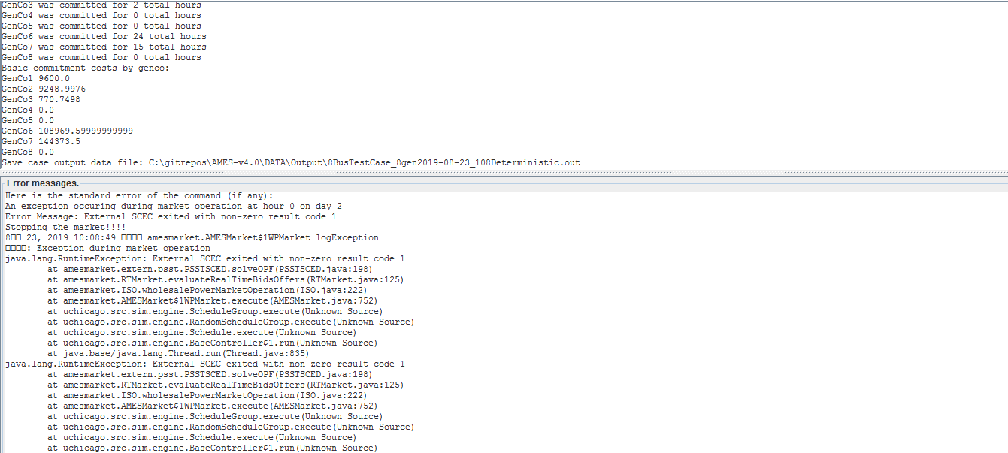Select cost line 'GenCo7 144373.5'
The image size is (1008, 453).
(x=41, y=141)
